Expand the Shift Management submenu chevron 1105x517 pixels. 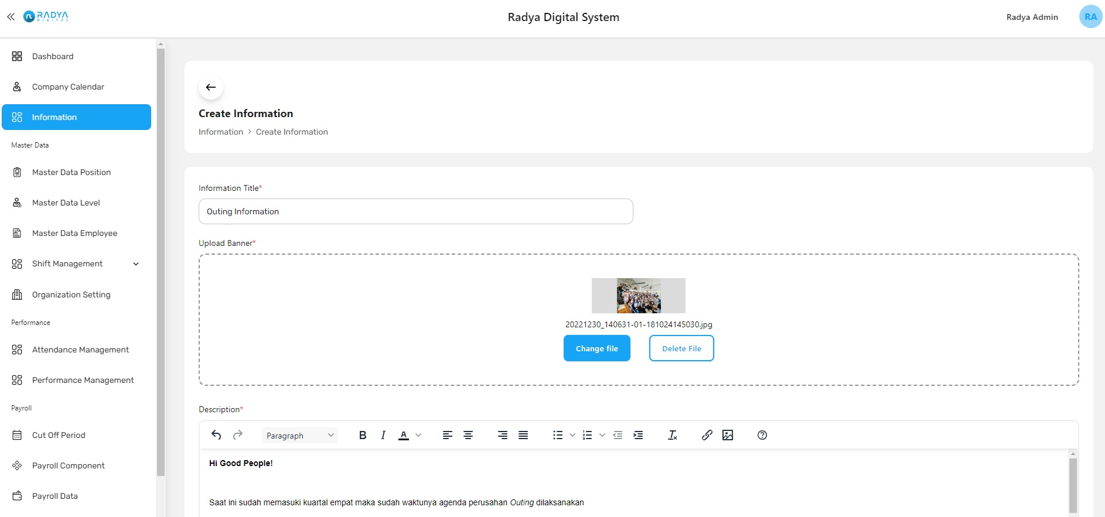tap(136, 264)
